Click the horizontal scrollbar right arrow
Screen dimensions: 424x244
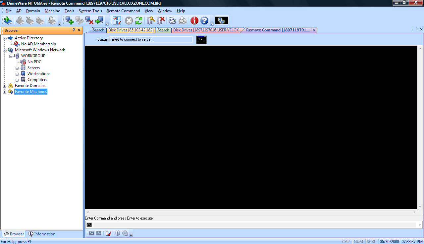click(414, 212)
